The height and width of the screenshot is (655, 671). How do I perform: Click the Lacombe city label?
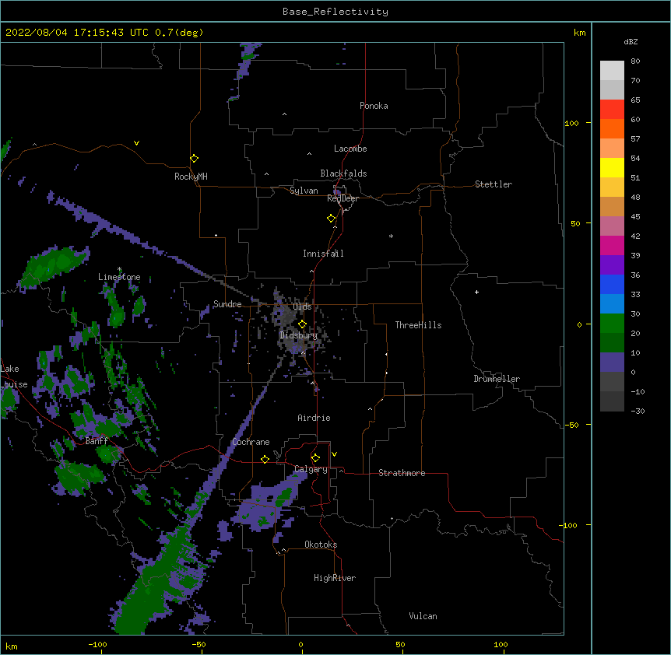(x=350, y=149)
